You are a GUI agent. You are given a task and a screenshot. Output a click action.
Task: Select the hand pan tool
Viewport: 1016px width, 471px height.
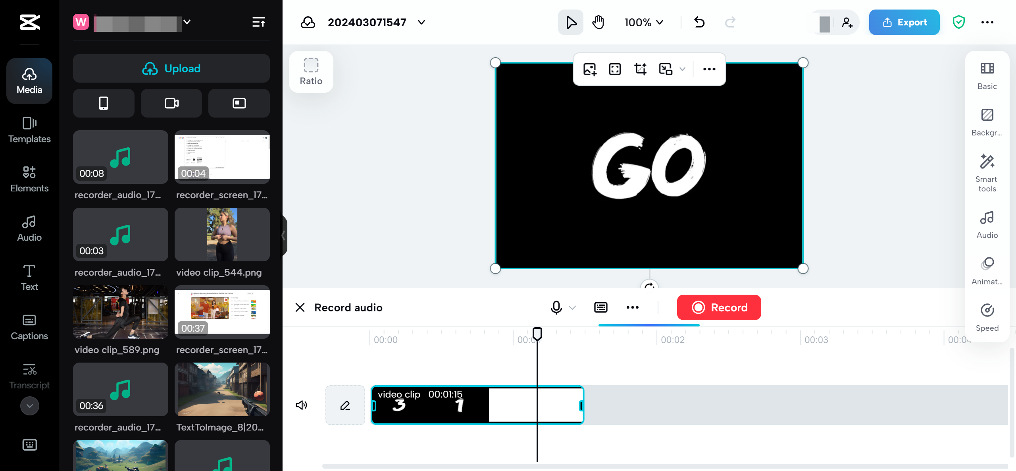(x=598, y=22)
